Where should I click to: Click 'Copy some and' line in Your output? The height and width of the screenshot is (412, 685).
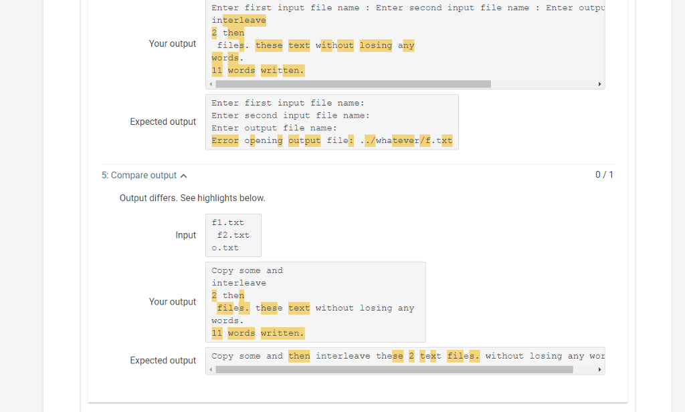pyautogui.click(x=247, y=270)
